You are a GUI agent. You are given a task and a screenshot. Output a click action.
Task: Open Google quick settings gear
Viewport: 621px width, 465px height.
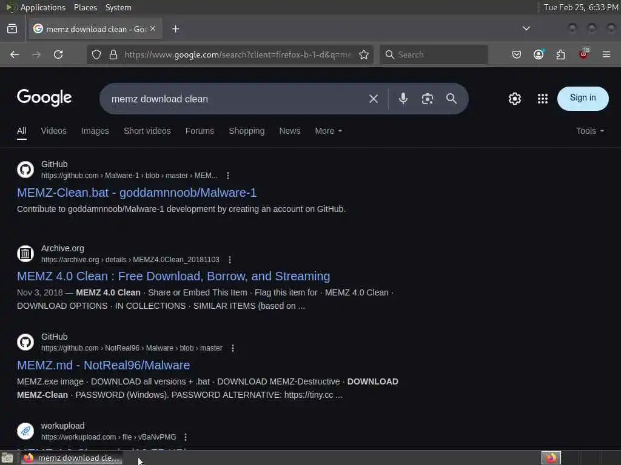click(514, 99)
